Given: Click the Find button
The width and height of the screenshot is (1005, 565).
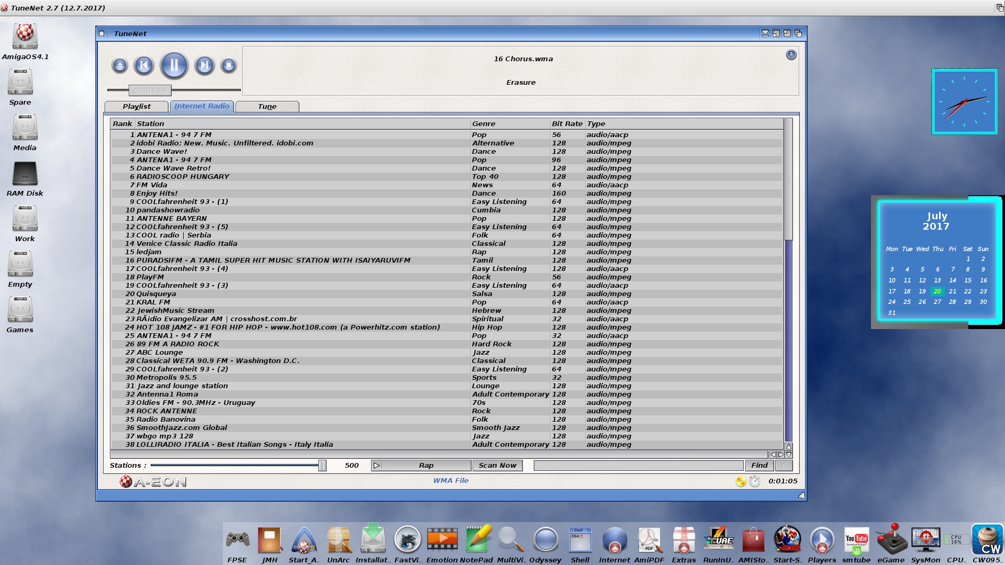Looking at the screenshot, I should pos(760,466).
